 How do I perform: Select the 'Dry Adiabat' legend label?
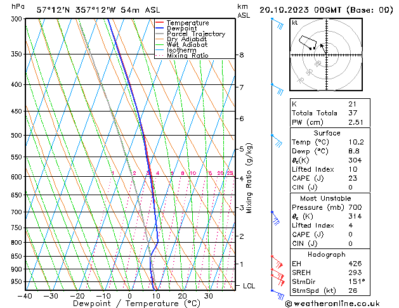(x=186, y=39)
